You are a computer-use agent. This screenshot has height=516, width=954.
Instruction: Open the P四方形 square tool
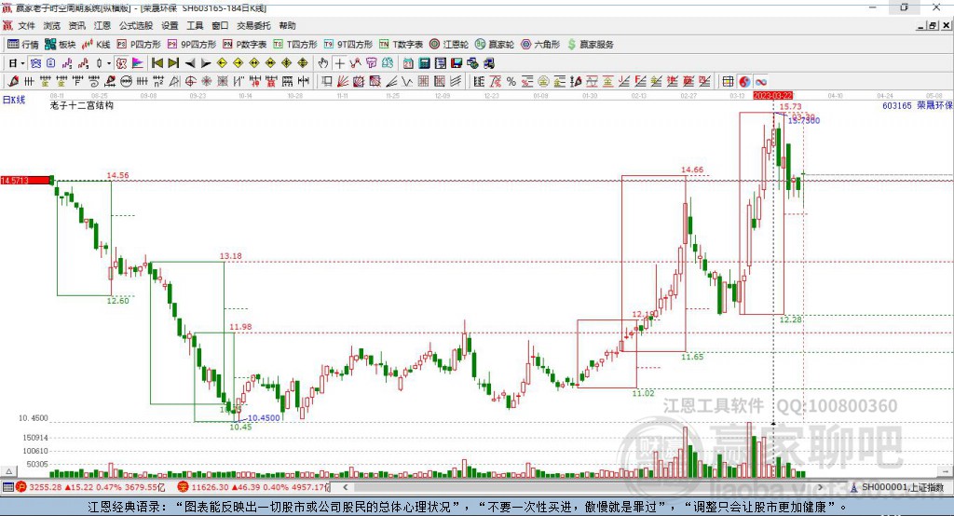[139, 45]
